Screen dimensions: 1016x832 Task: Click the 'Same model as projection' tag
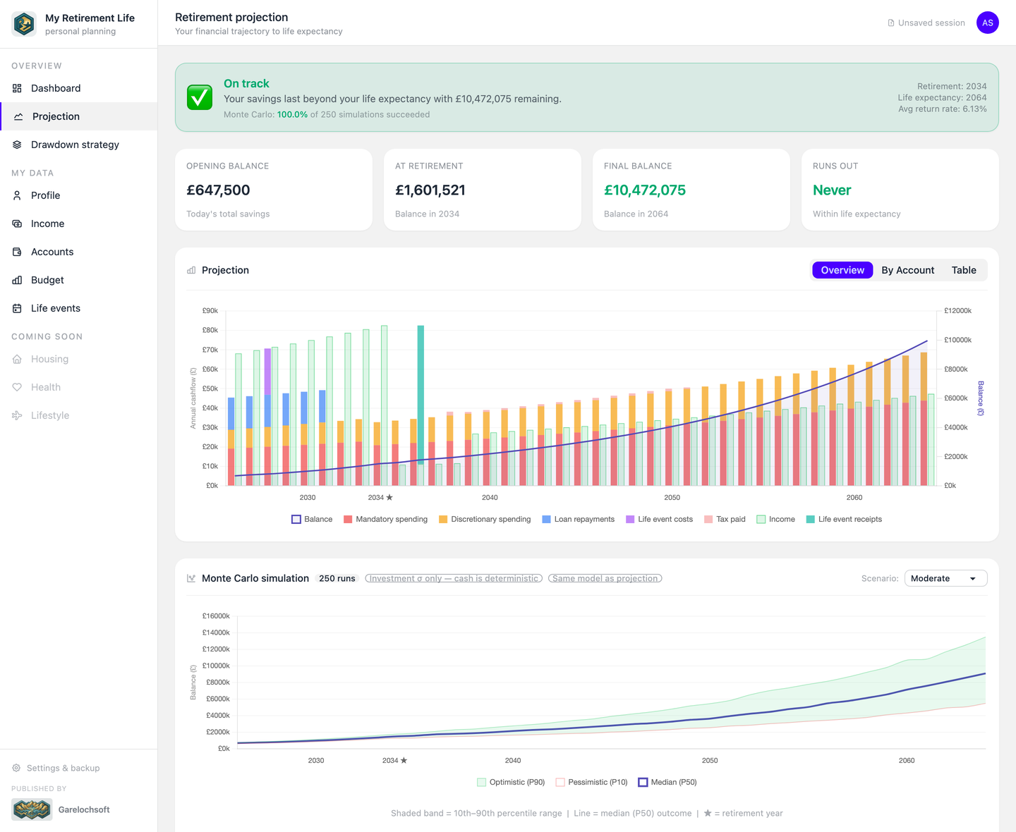(x=605, y=578)
